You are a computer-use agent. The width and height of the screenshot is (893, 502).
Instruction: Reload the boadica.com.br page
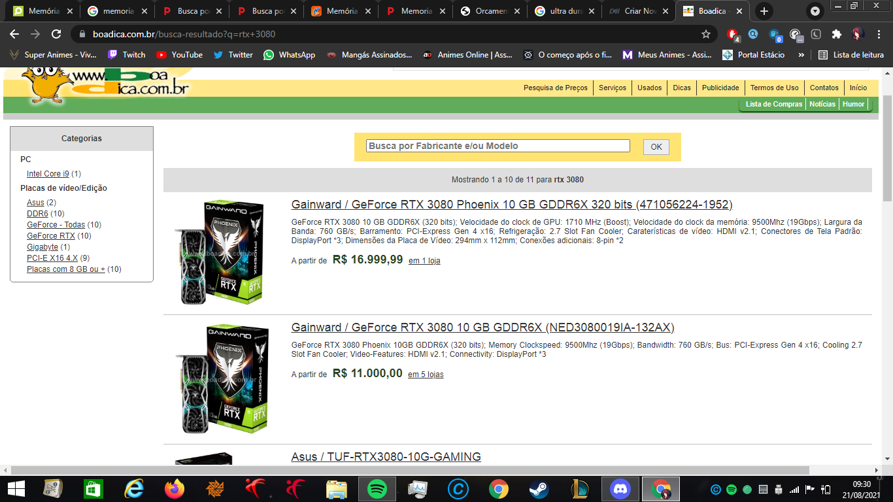pyautogui.click(x=56, y=34)
